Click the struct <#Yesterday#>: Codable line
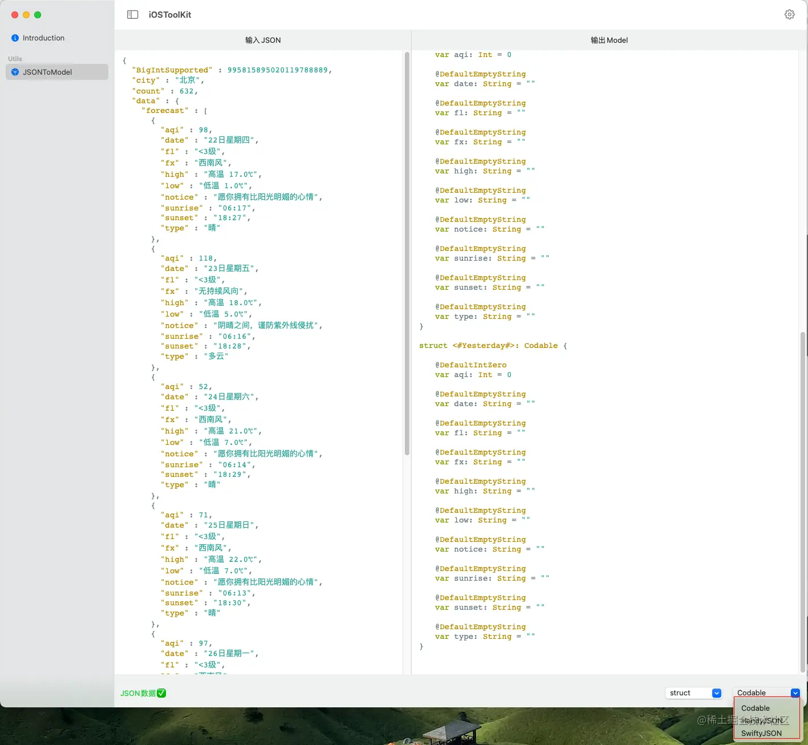Viewport: 808px width, 745px height. pos(493,346)
